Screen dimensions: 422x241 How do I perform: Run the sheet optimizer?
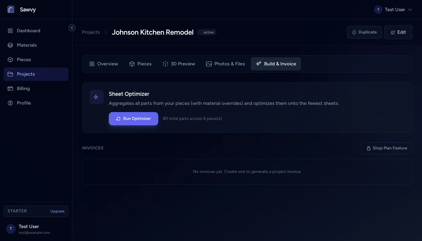click(x=133, y=119)
